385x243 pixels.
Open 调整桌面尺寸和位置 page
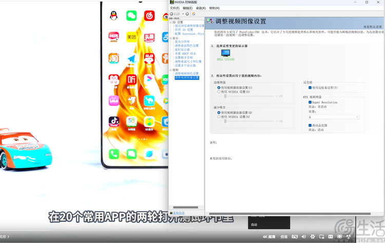point(188,62)
